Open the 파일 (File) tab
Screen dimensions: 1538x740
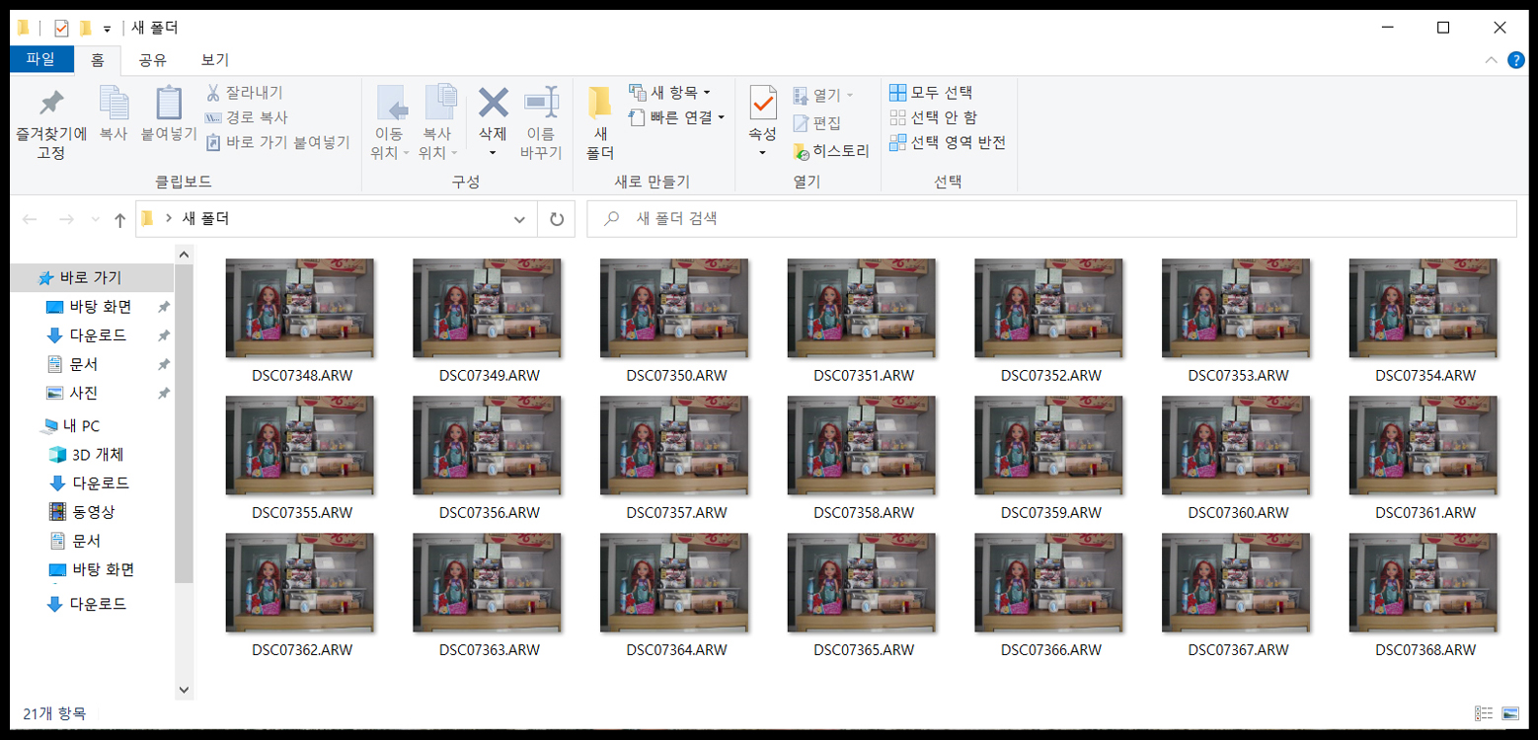click(x=40, y=59)
